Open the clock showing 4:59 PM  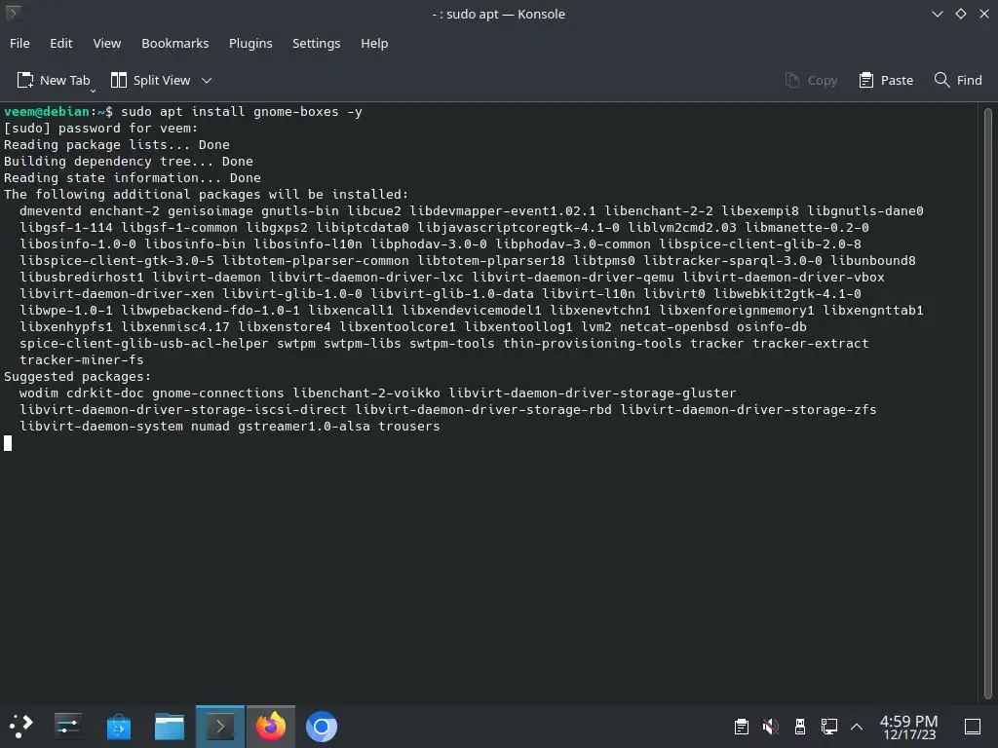[908, 727]
